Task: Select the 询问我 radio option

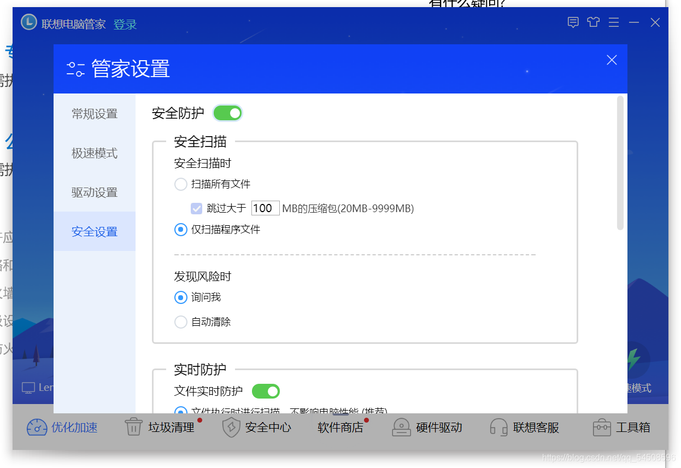Action: tap(180, 297)
